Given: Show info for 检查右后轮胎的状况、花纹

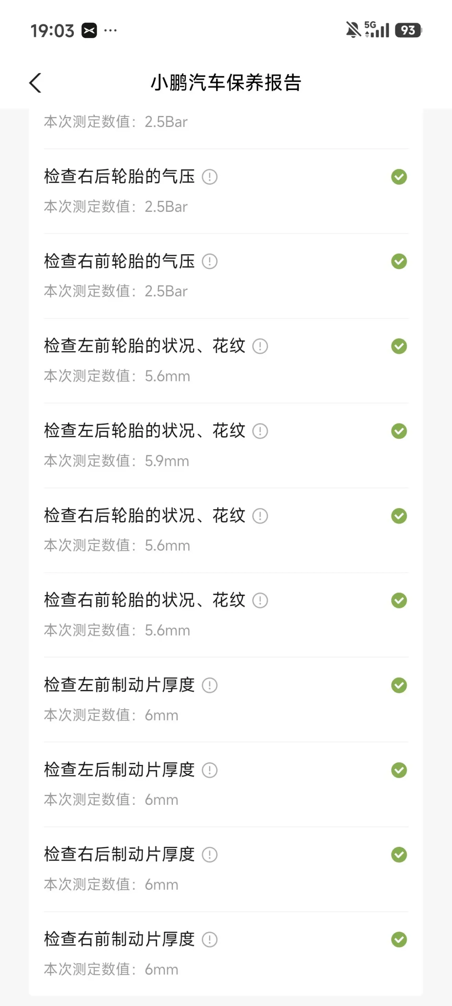Looking at the screenshot, I should point(260,516).
